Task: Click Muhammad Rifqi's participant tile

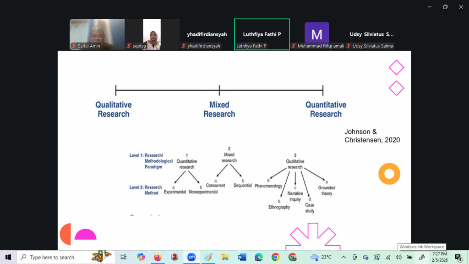Action: tap(317, 34)
